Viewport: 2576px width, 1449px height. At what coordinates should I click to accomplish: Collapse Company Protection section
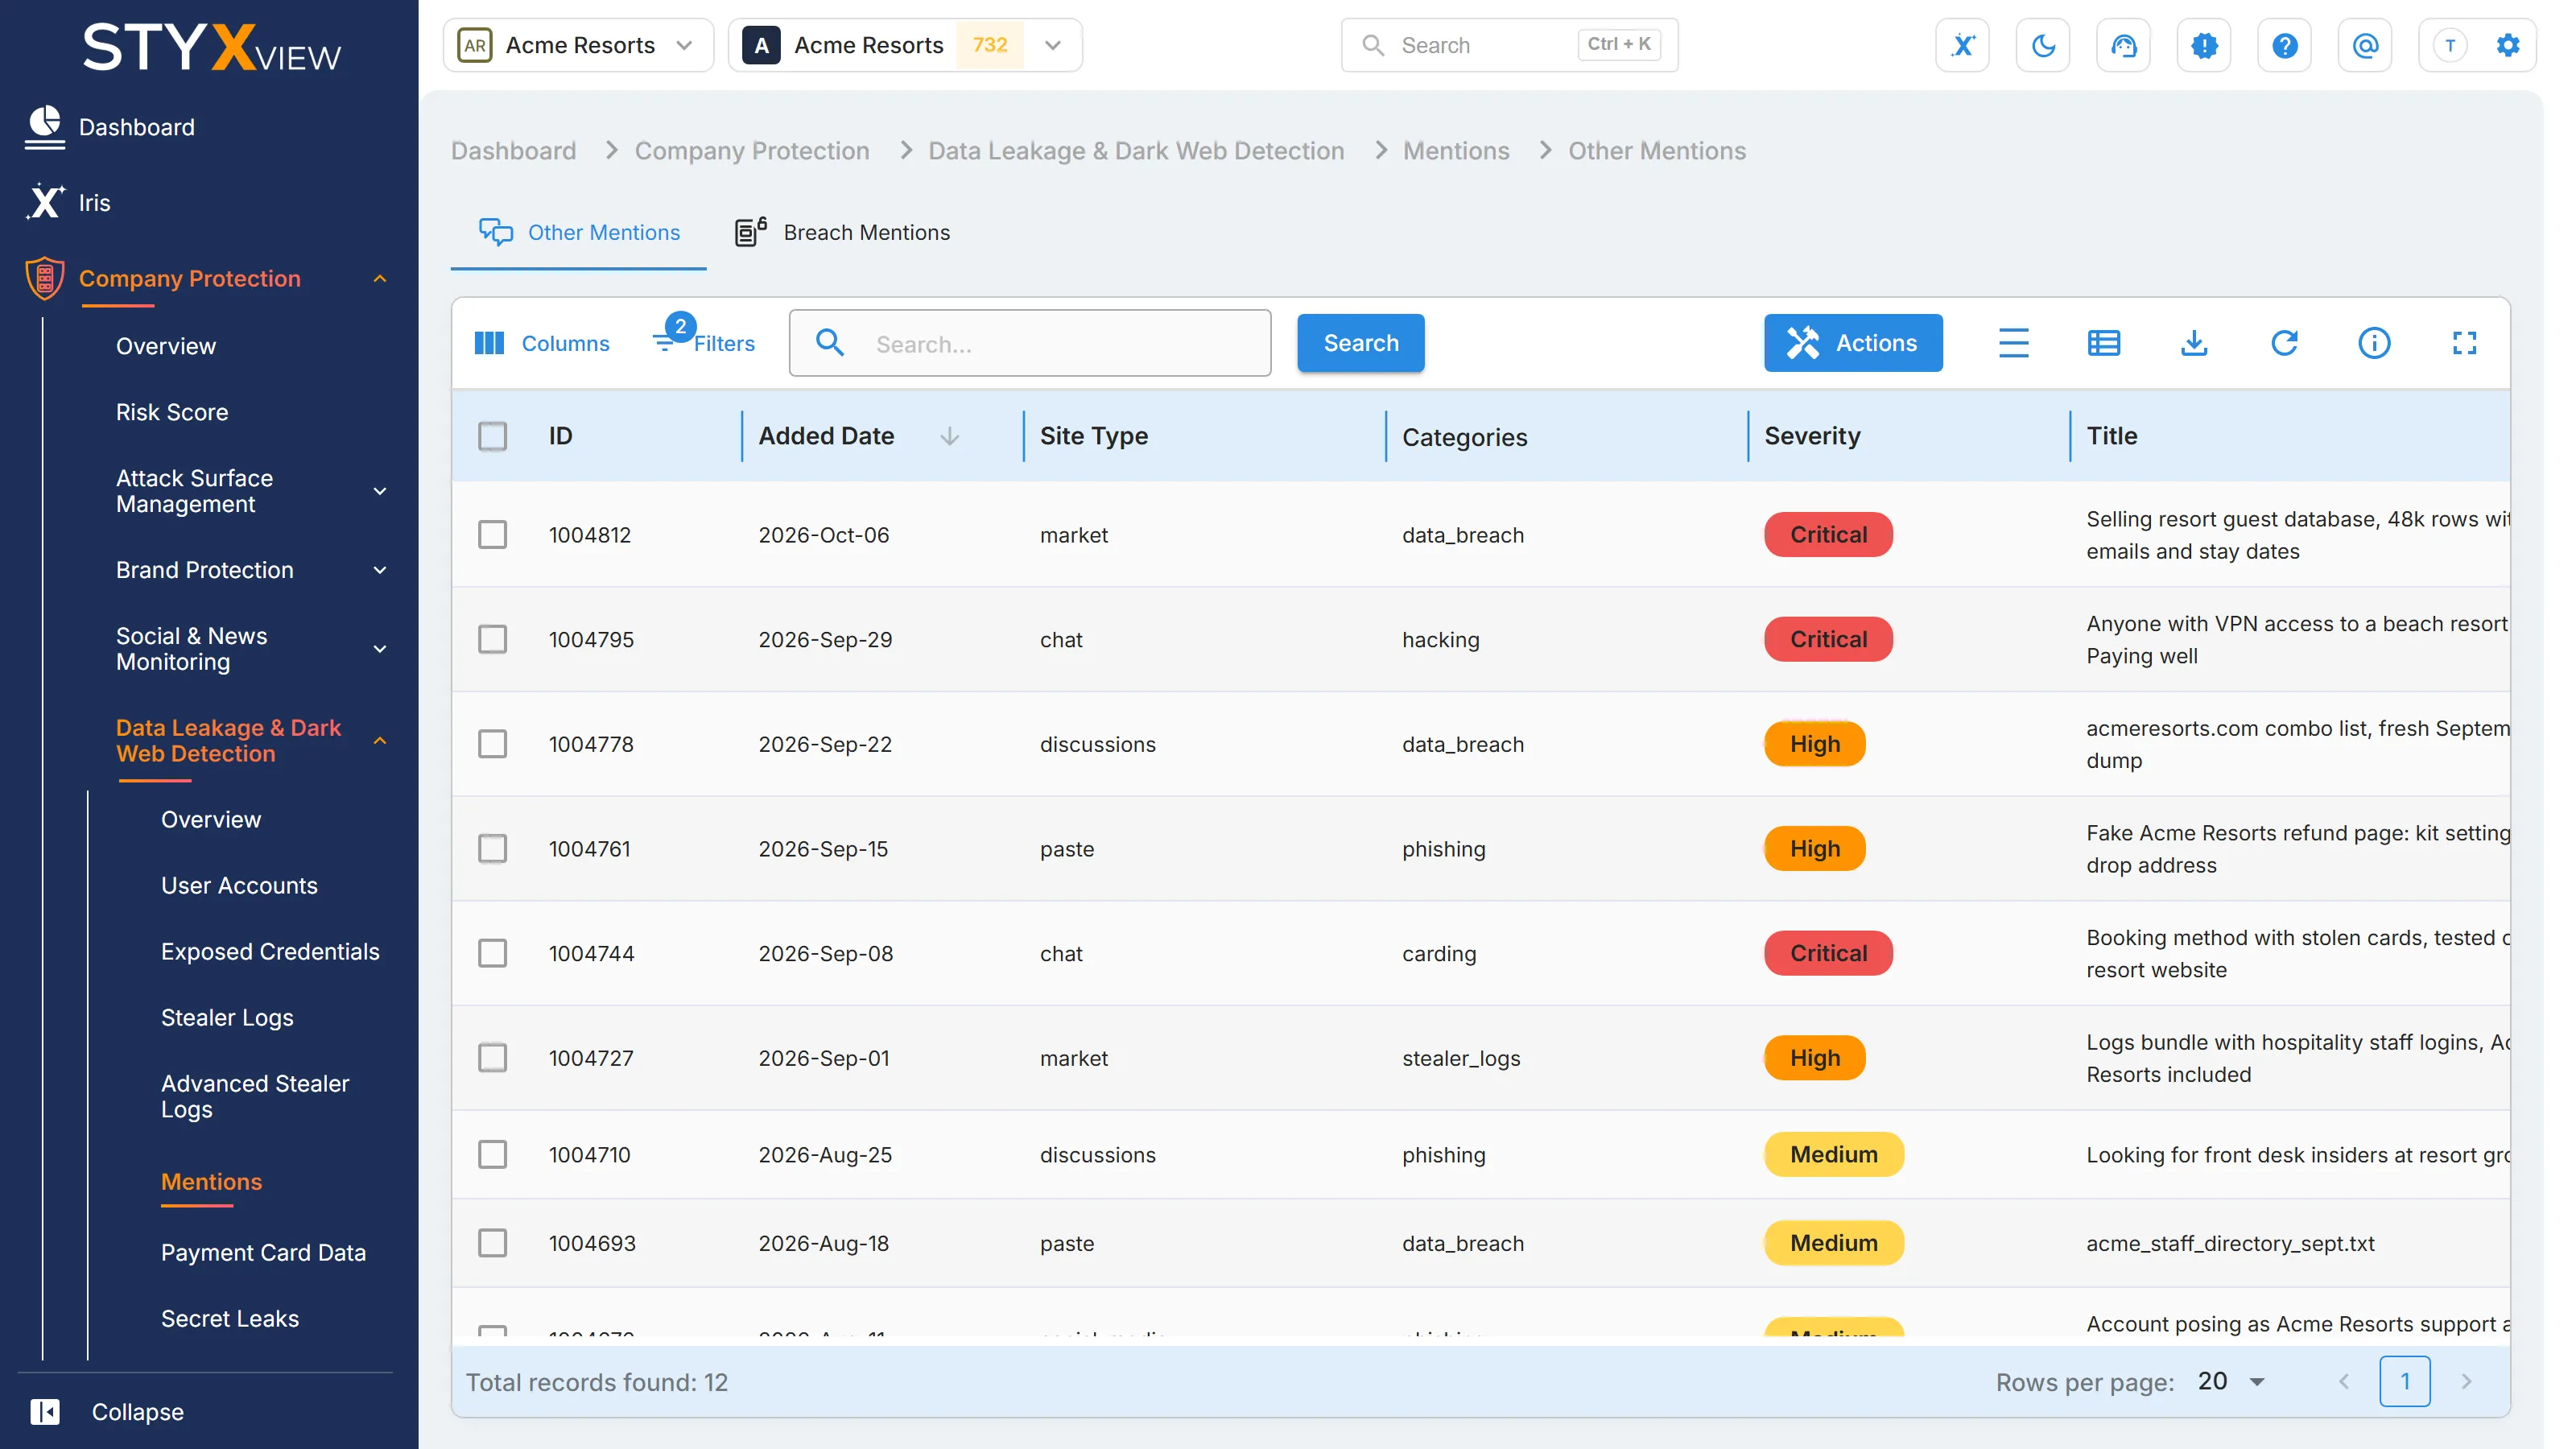point(380,279)
